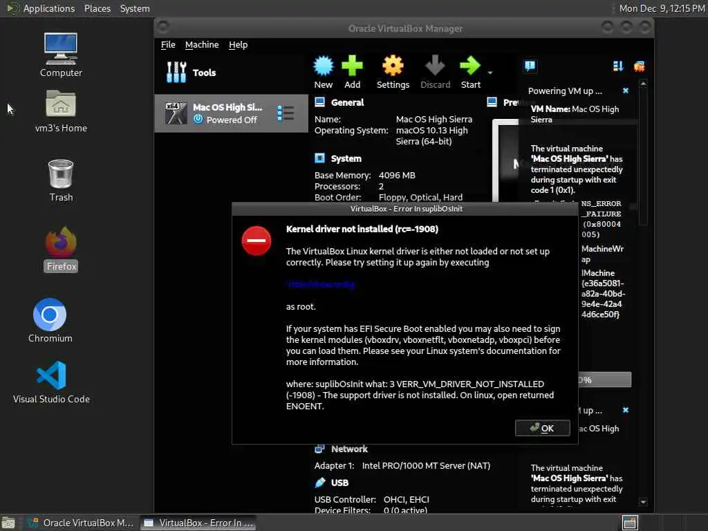
Task: Click the General section header
Action: pos(347,102)
